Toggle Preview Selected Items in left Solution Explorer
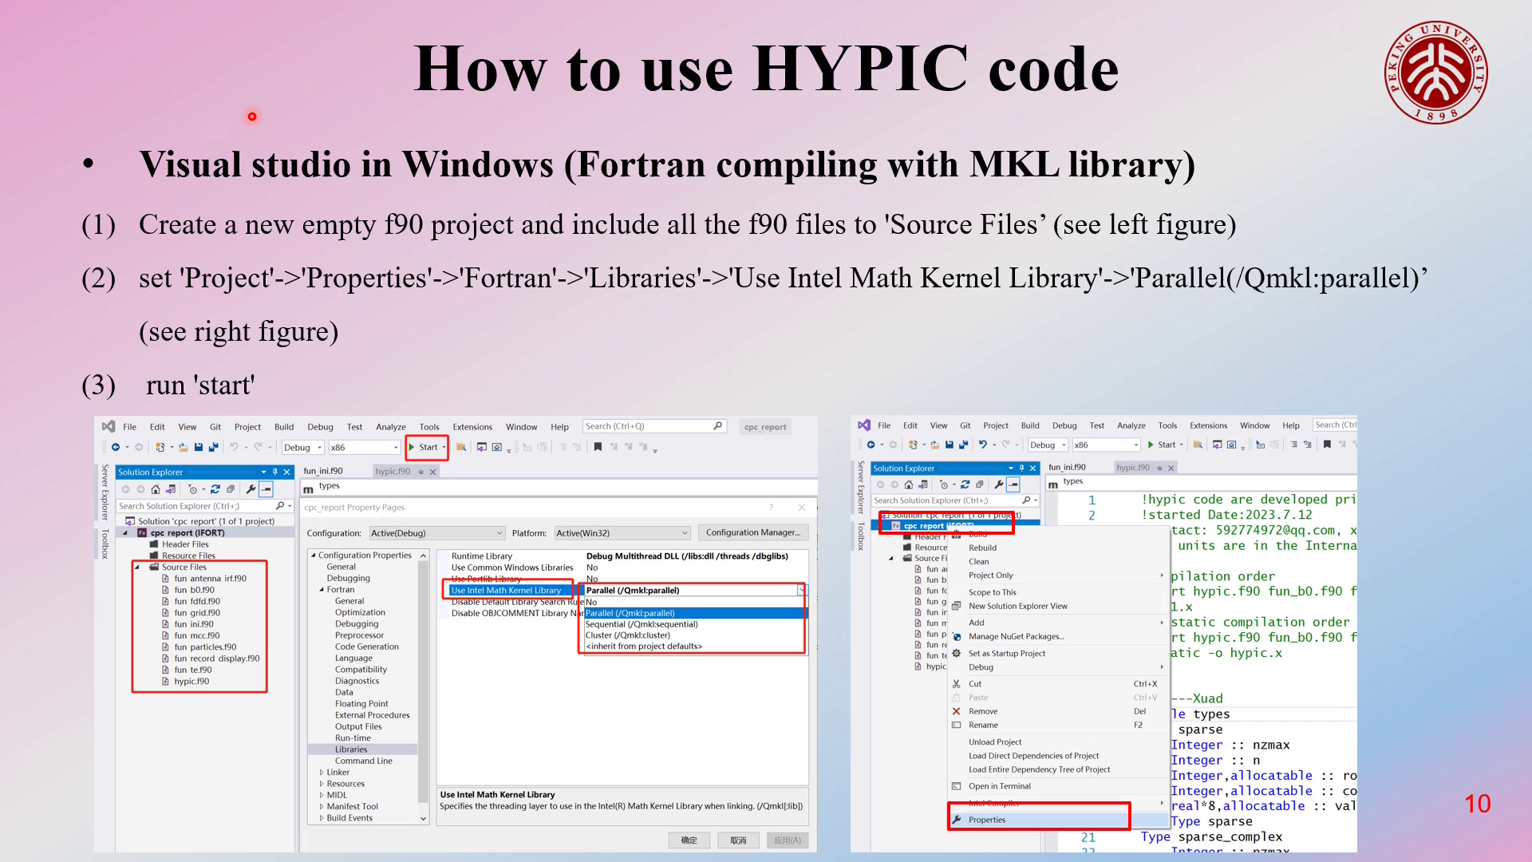 [x=267, y=489]
